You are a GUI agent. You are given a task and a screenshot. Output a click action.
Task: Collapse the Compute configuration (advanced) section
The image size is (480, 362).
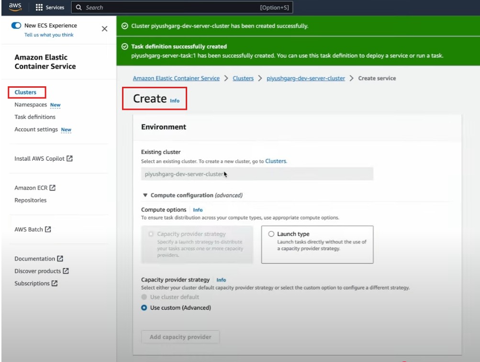145,196
